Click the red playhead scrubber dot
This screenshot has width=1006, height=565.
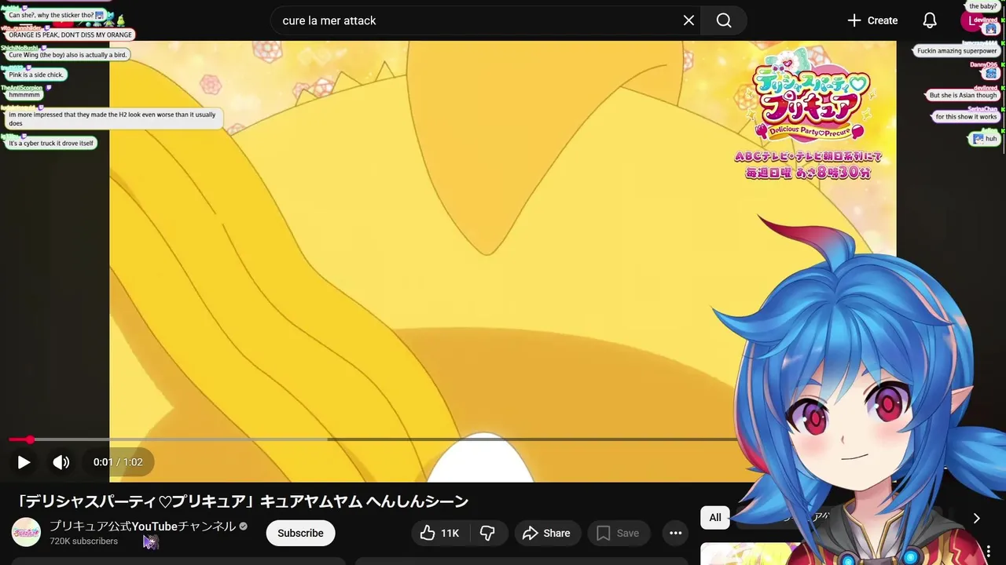pos(30,439)
